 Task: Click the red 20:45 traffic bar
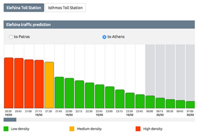click(x=19, y=82)
